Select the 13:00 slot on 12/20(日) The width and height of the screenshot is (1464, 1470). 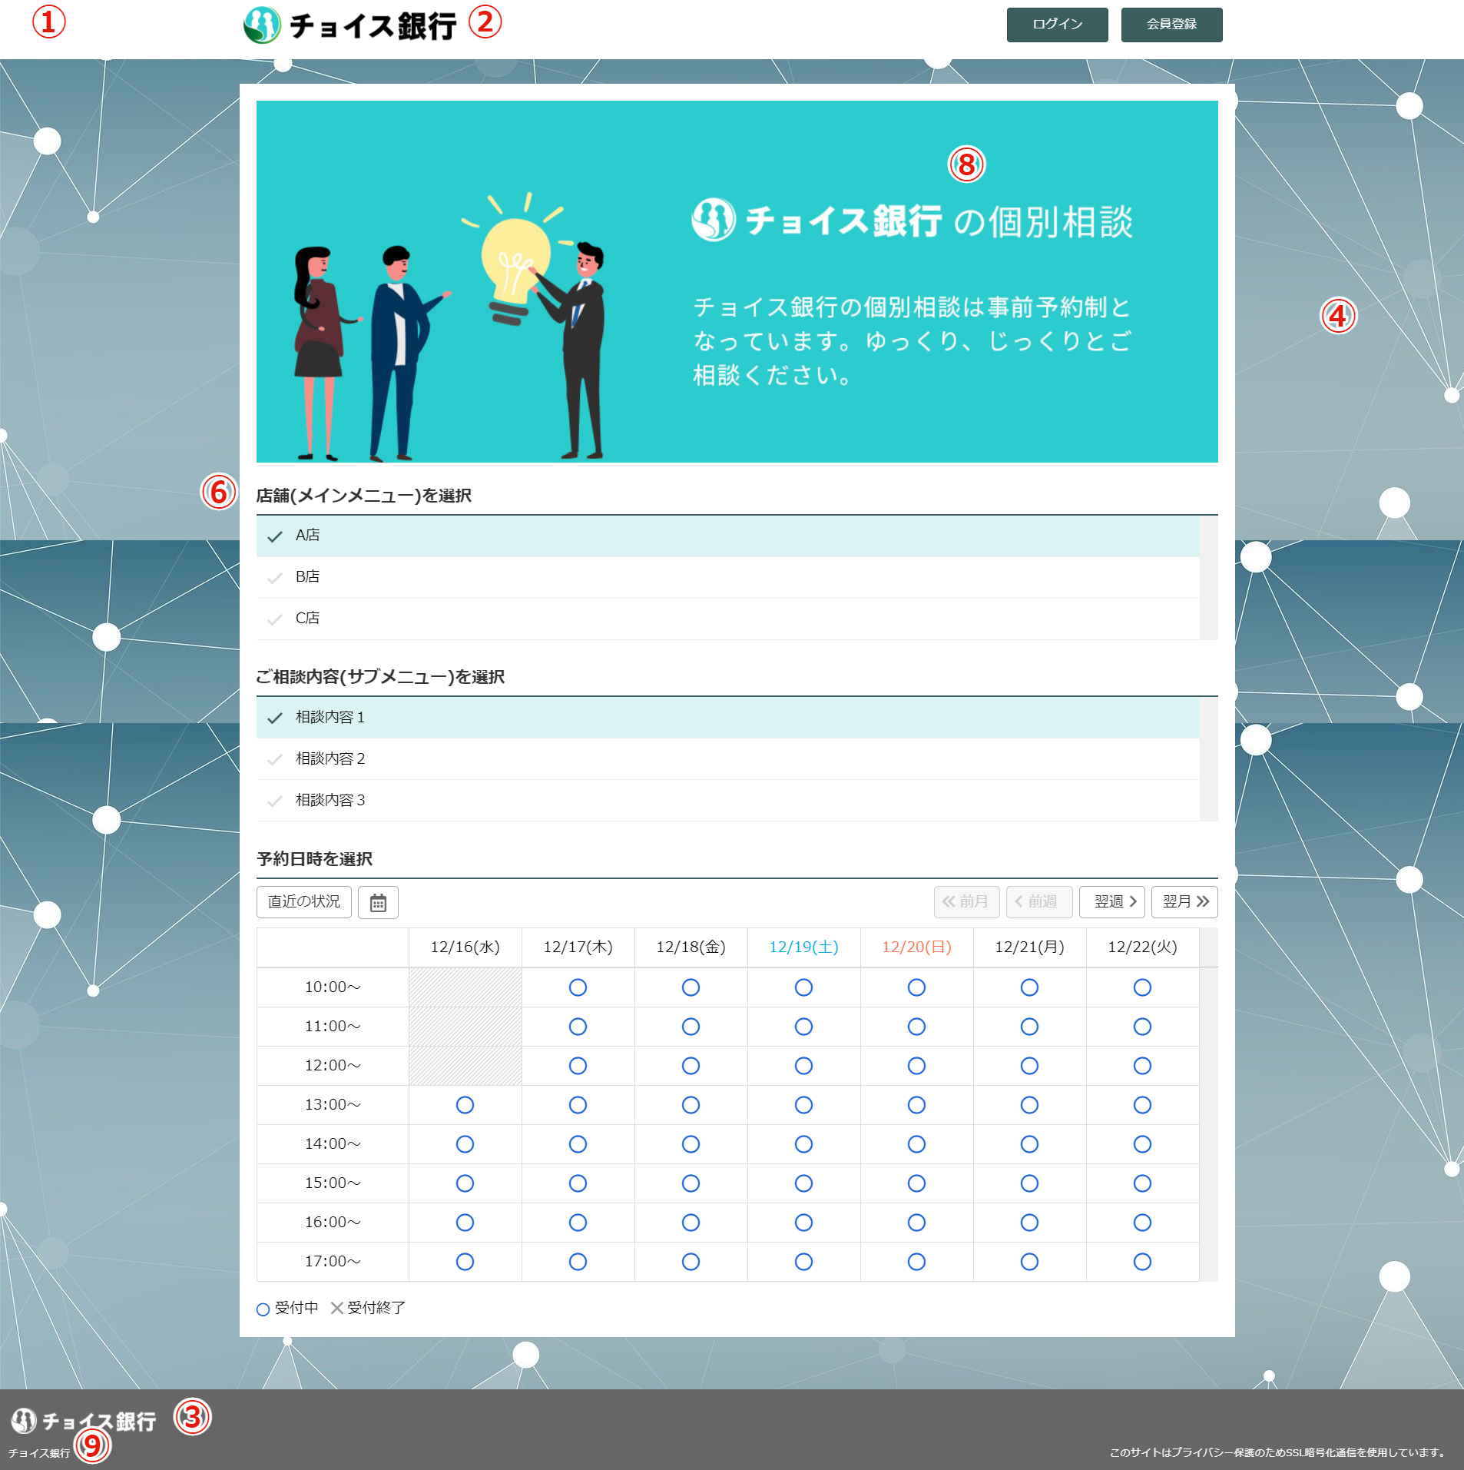click(x=916, y=1105)
